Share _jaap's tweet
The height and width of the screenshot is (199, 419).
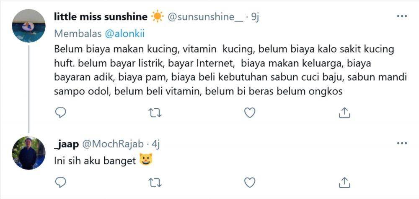344,182
